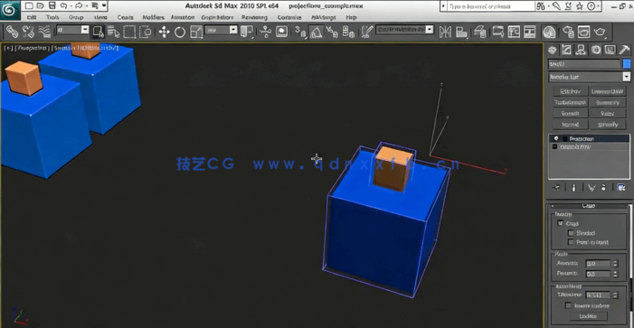
Task: Click the Use Pivot Point Center icon
Action: [x=246, y=32]
